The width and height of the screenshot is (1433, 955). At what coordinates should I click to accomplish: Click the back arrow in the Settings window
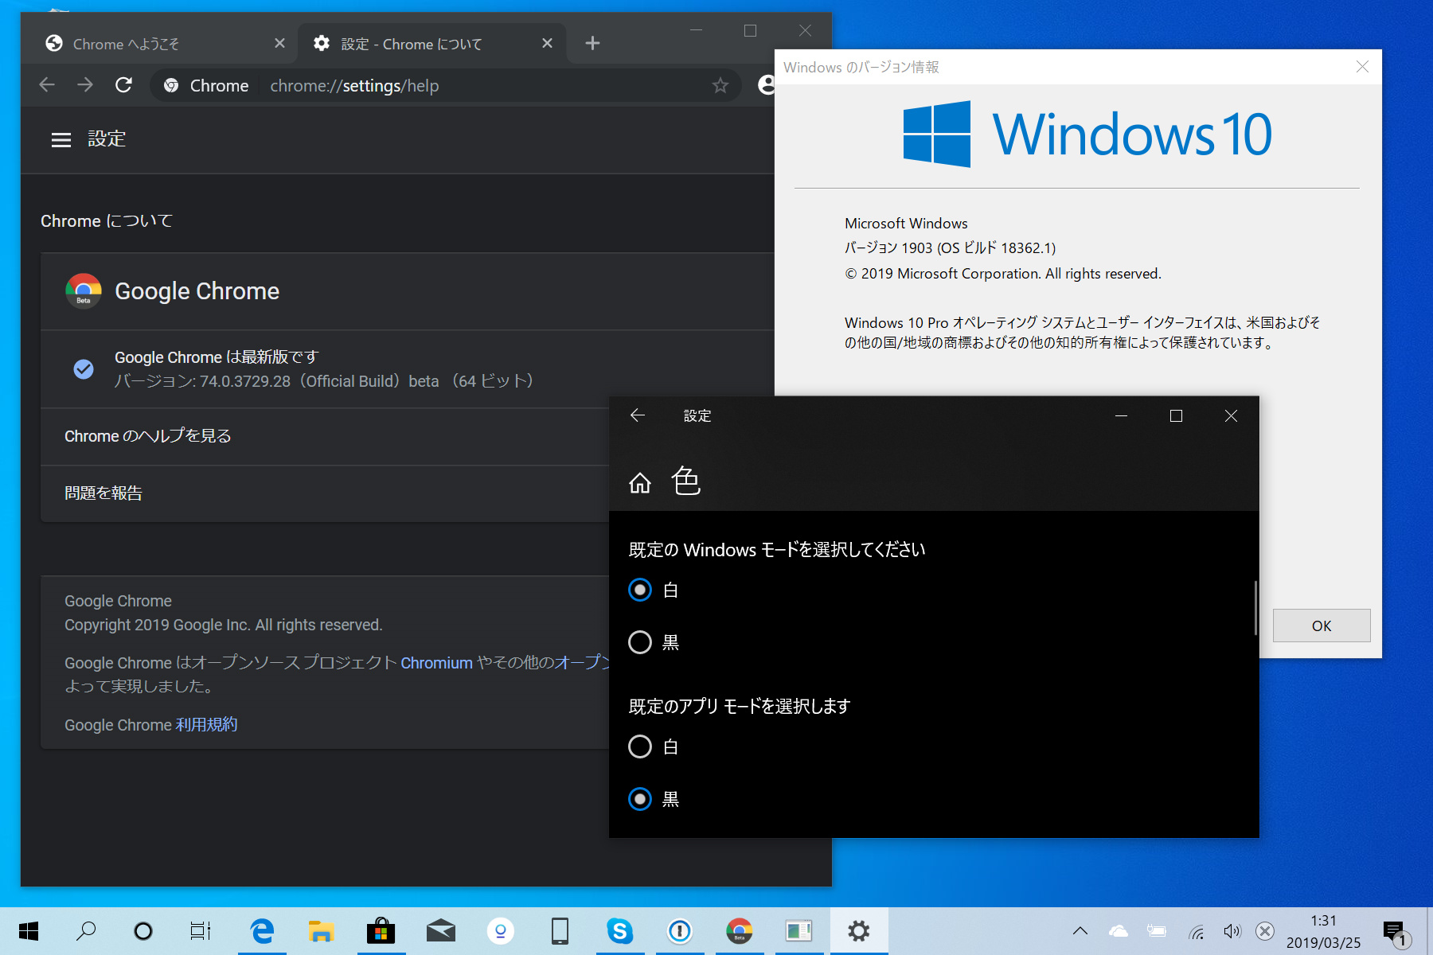637,415
